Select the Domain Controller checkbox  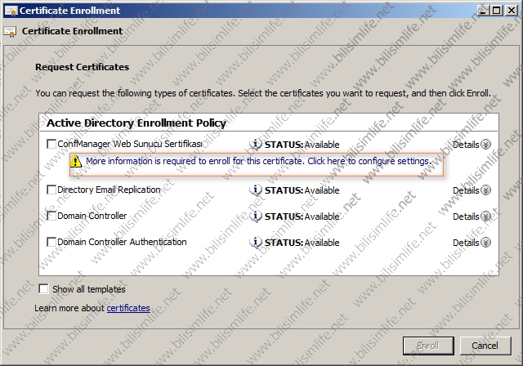pos(51,216)
